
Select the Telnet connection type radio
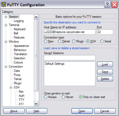pyautogui.click(x=59, y=41)
